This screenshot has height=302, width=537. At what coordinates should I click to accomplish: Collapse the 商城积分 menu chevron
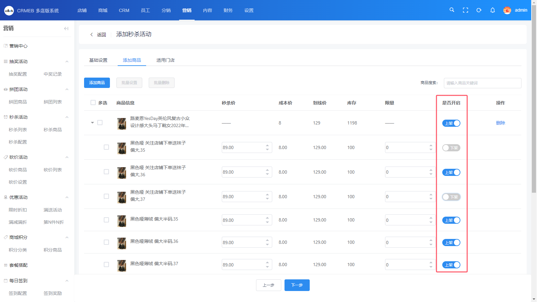point(67,237)
